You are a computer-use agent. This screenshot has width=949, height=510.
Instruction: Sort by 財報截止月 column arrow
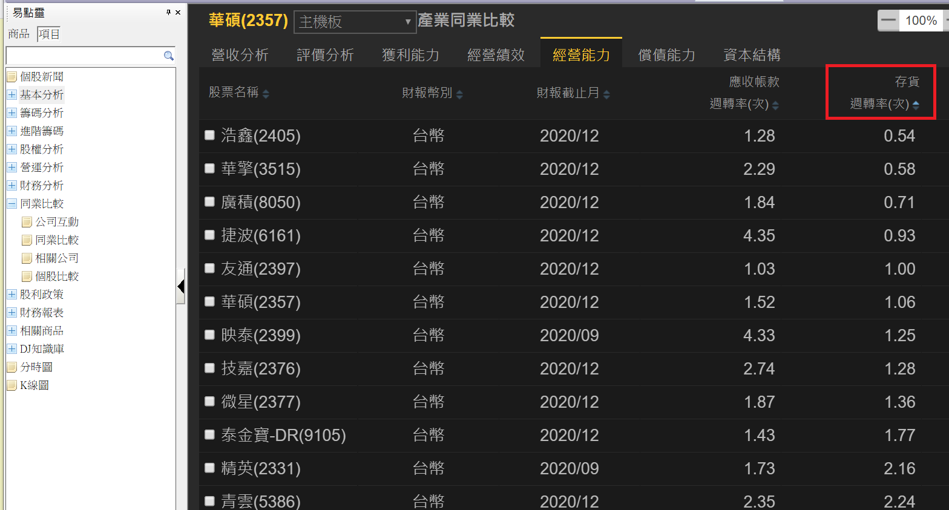click(x=606, y=94)
